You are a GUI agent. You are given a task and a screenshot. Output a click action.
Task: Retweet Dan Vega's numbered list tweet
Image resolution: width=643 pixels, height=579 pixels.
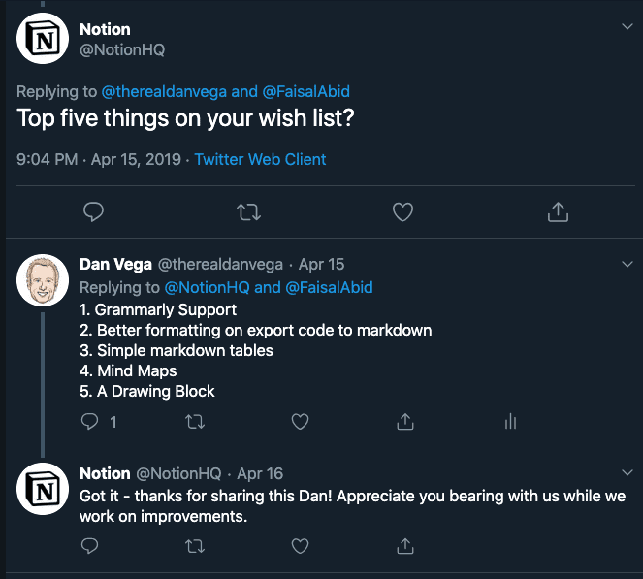pyautogui.click(x=195, y=421)
